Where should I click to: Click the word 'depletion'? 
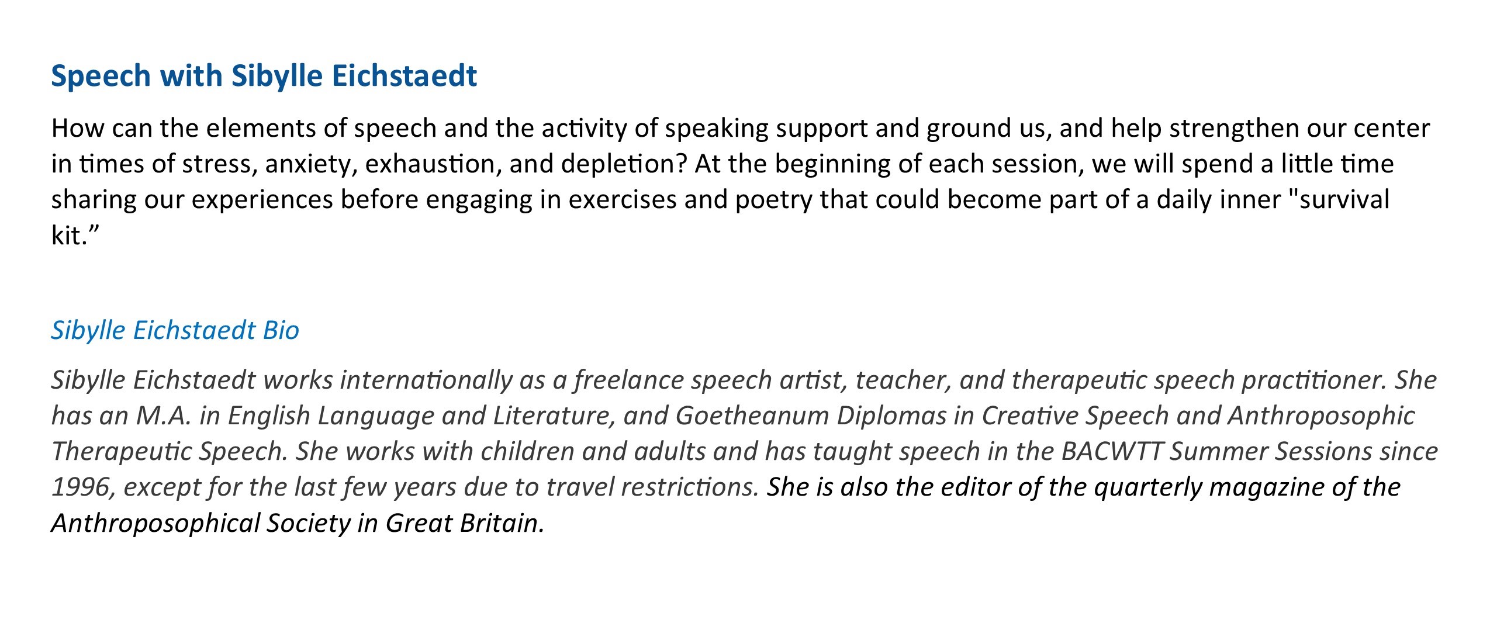point(623,164)
